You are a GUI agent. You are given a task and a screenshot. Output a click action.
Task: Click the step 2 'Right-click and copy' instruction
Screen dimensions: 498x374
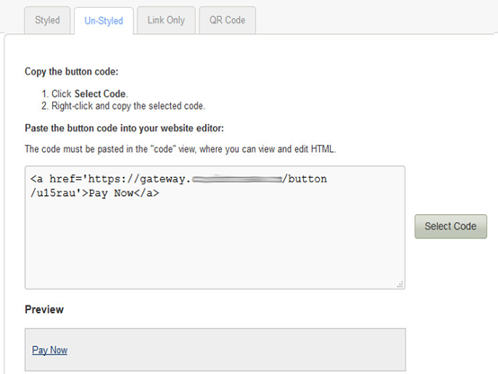(x=123, y=106)
